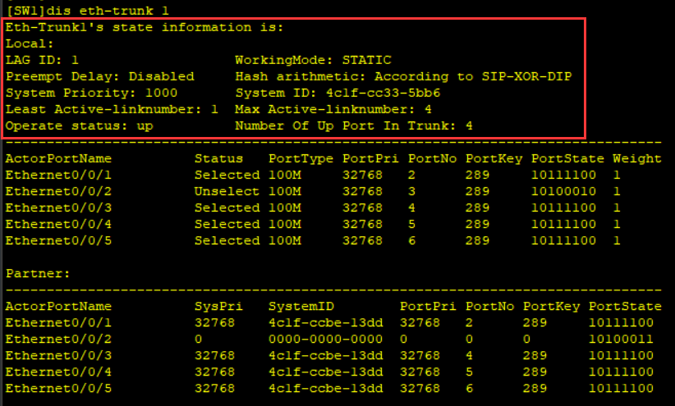Click SystemID '4c1f-ccbe-13dd' of Partner Ethernet0/0/1
Screen dimensions: 675x406
325,322
